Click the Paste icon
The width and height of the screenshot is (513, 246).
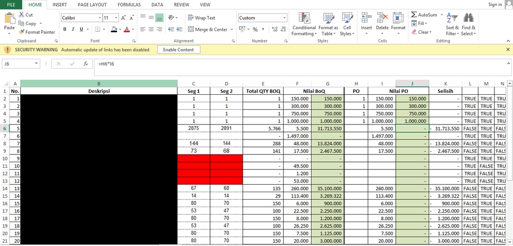(x=9, y=19)
